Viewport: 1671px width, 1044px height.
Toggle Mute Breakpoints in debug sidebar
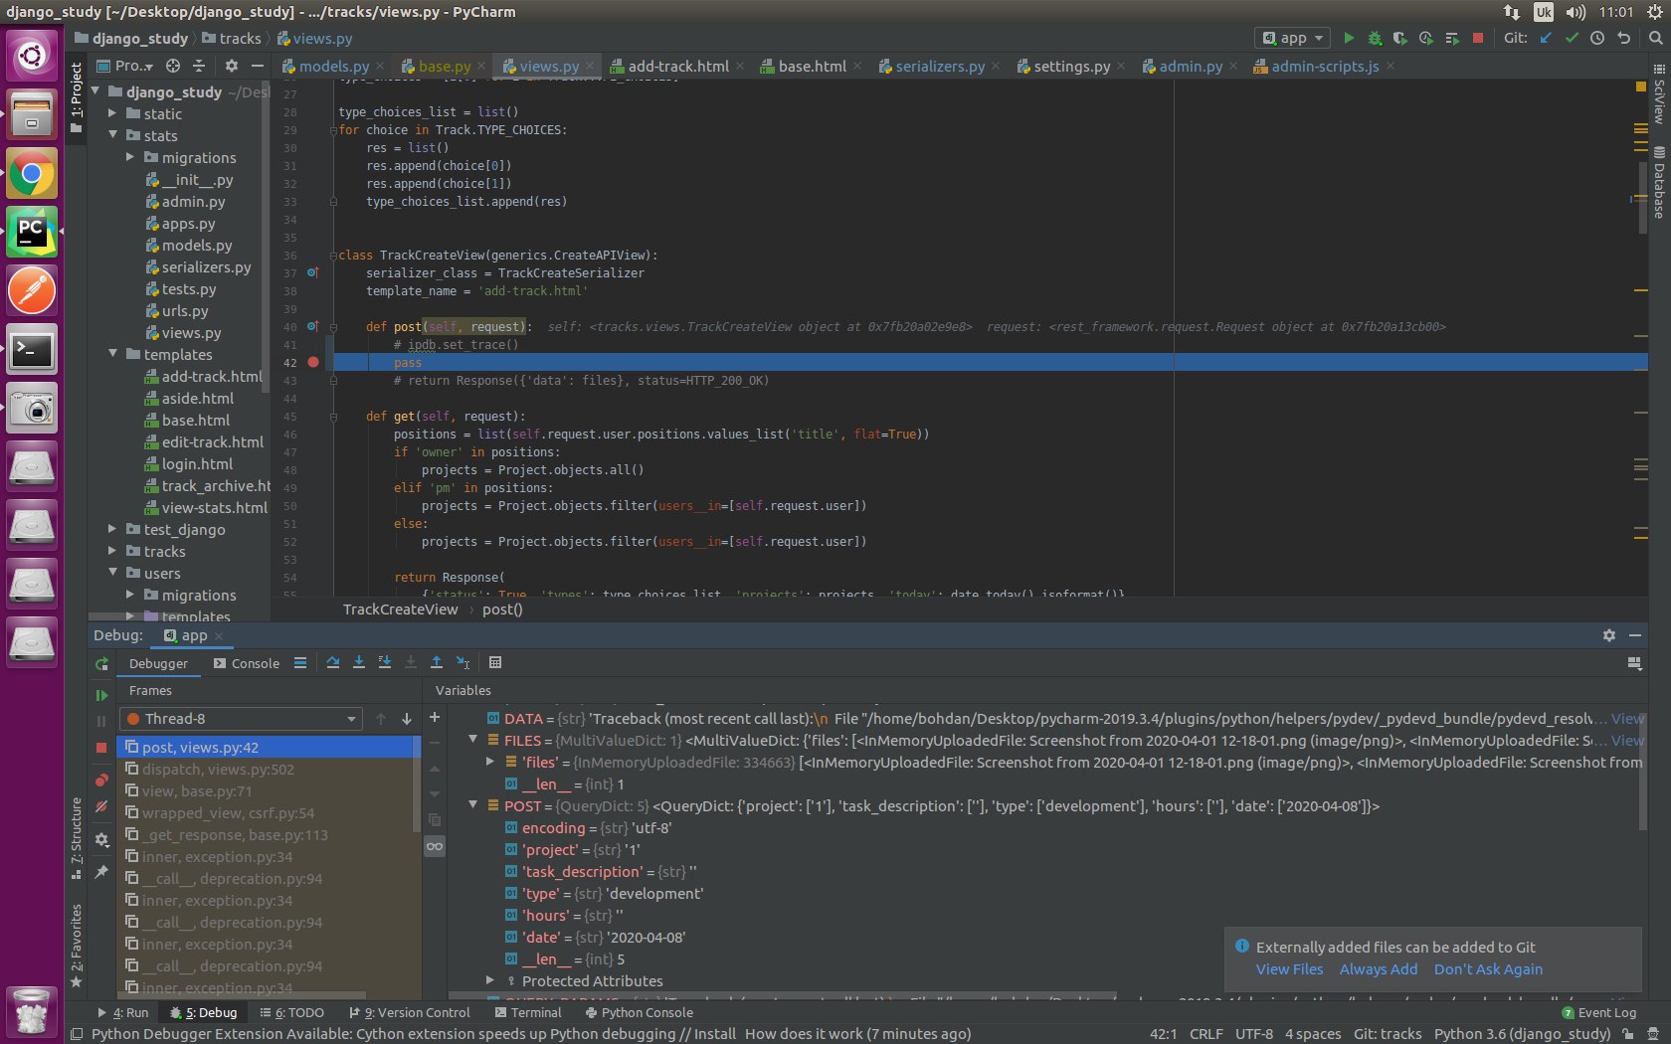coord(101,806)
